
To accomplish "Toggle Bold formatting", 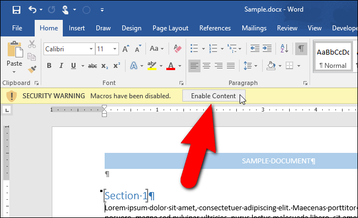I will 49,66.
